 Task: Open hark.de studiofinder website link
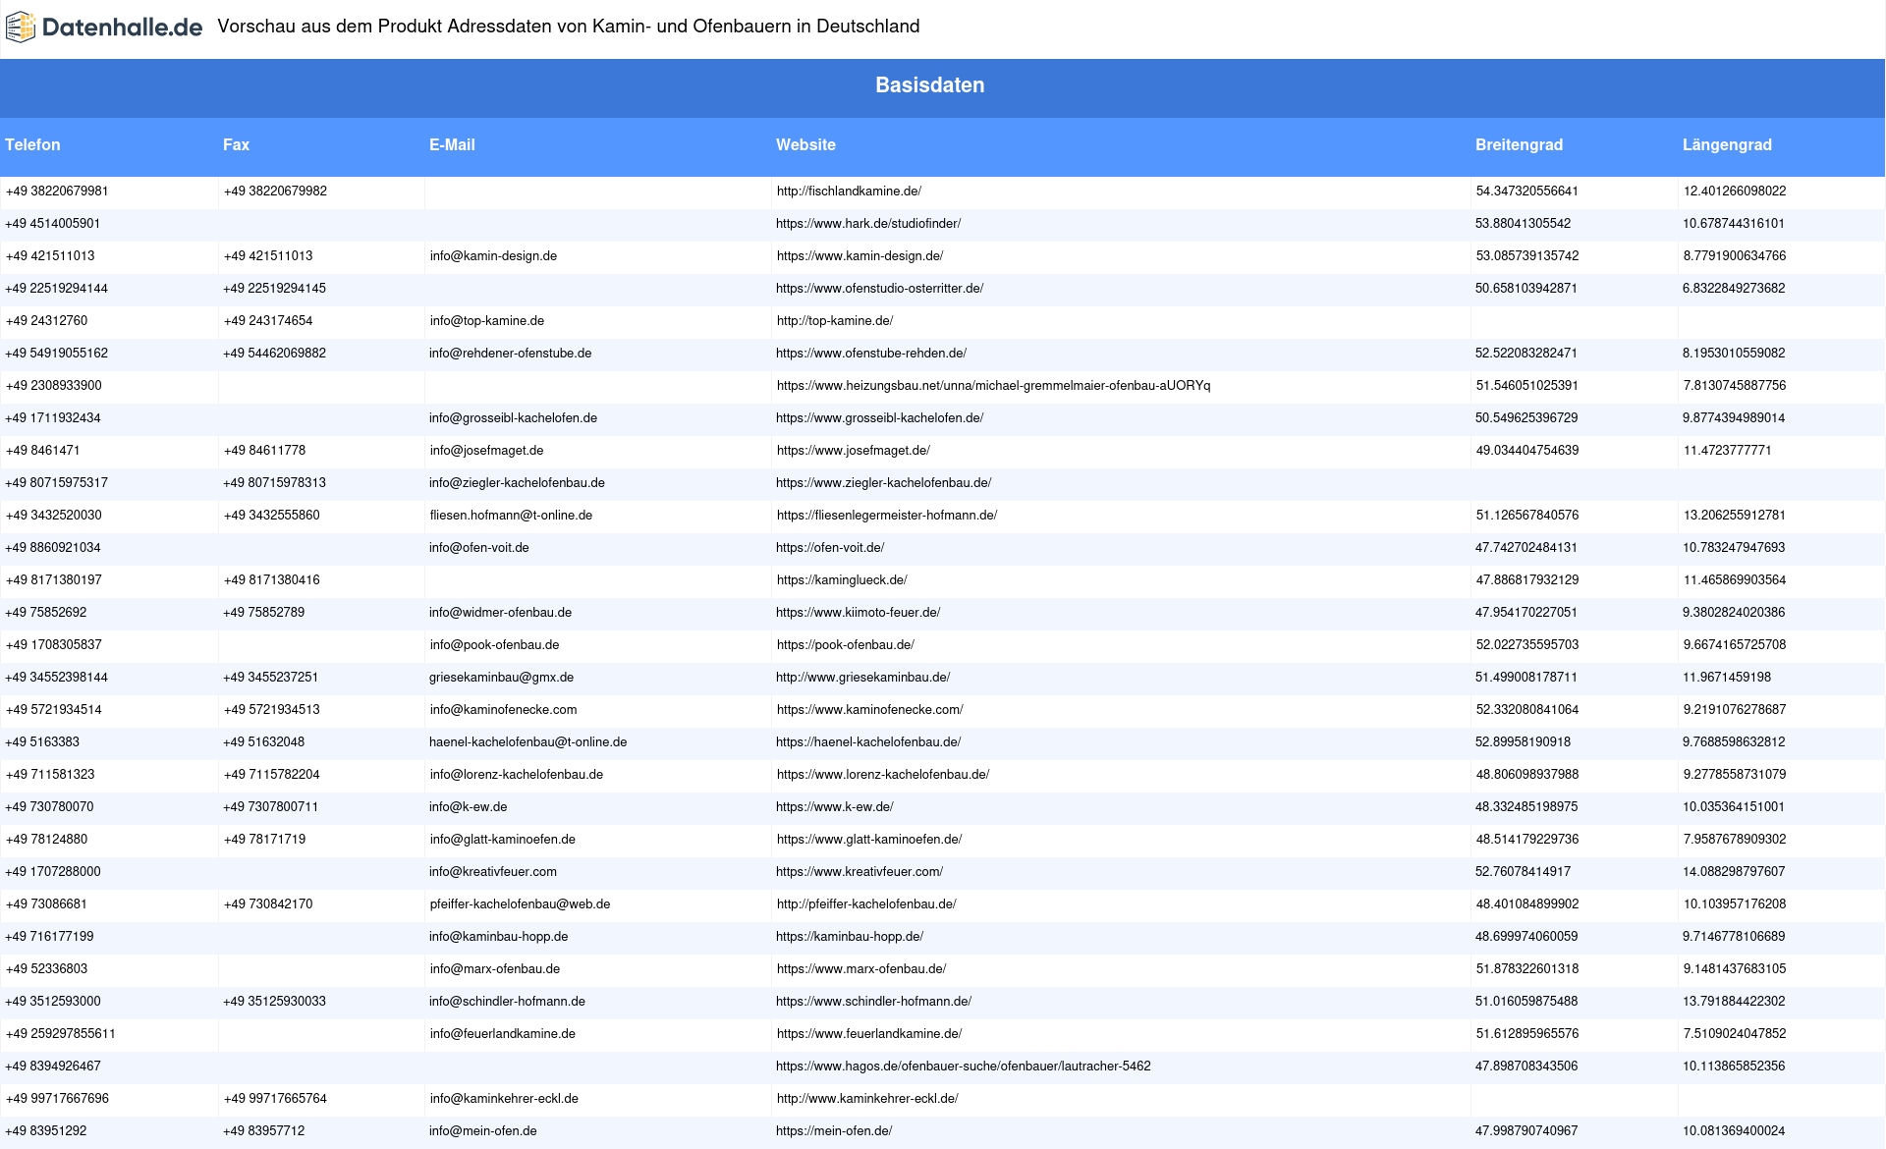tap(868, 224)
